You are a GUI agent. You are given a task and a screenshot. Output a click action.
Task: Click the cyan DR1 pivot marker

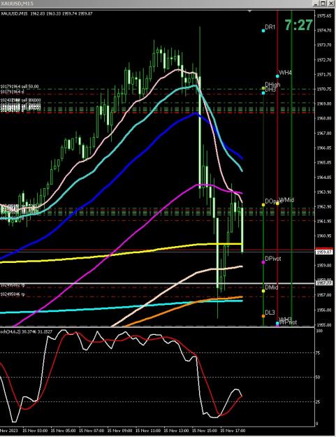tap(263, 31)
